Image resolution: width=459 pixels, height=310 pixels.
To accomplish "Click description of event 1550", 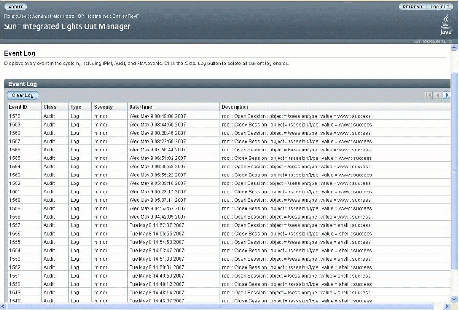I will [x=297, y=284].
